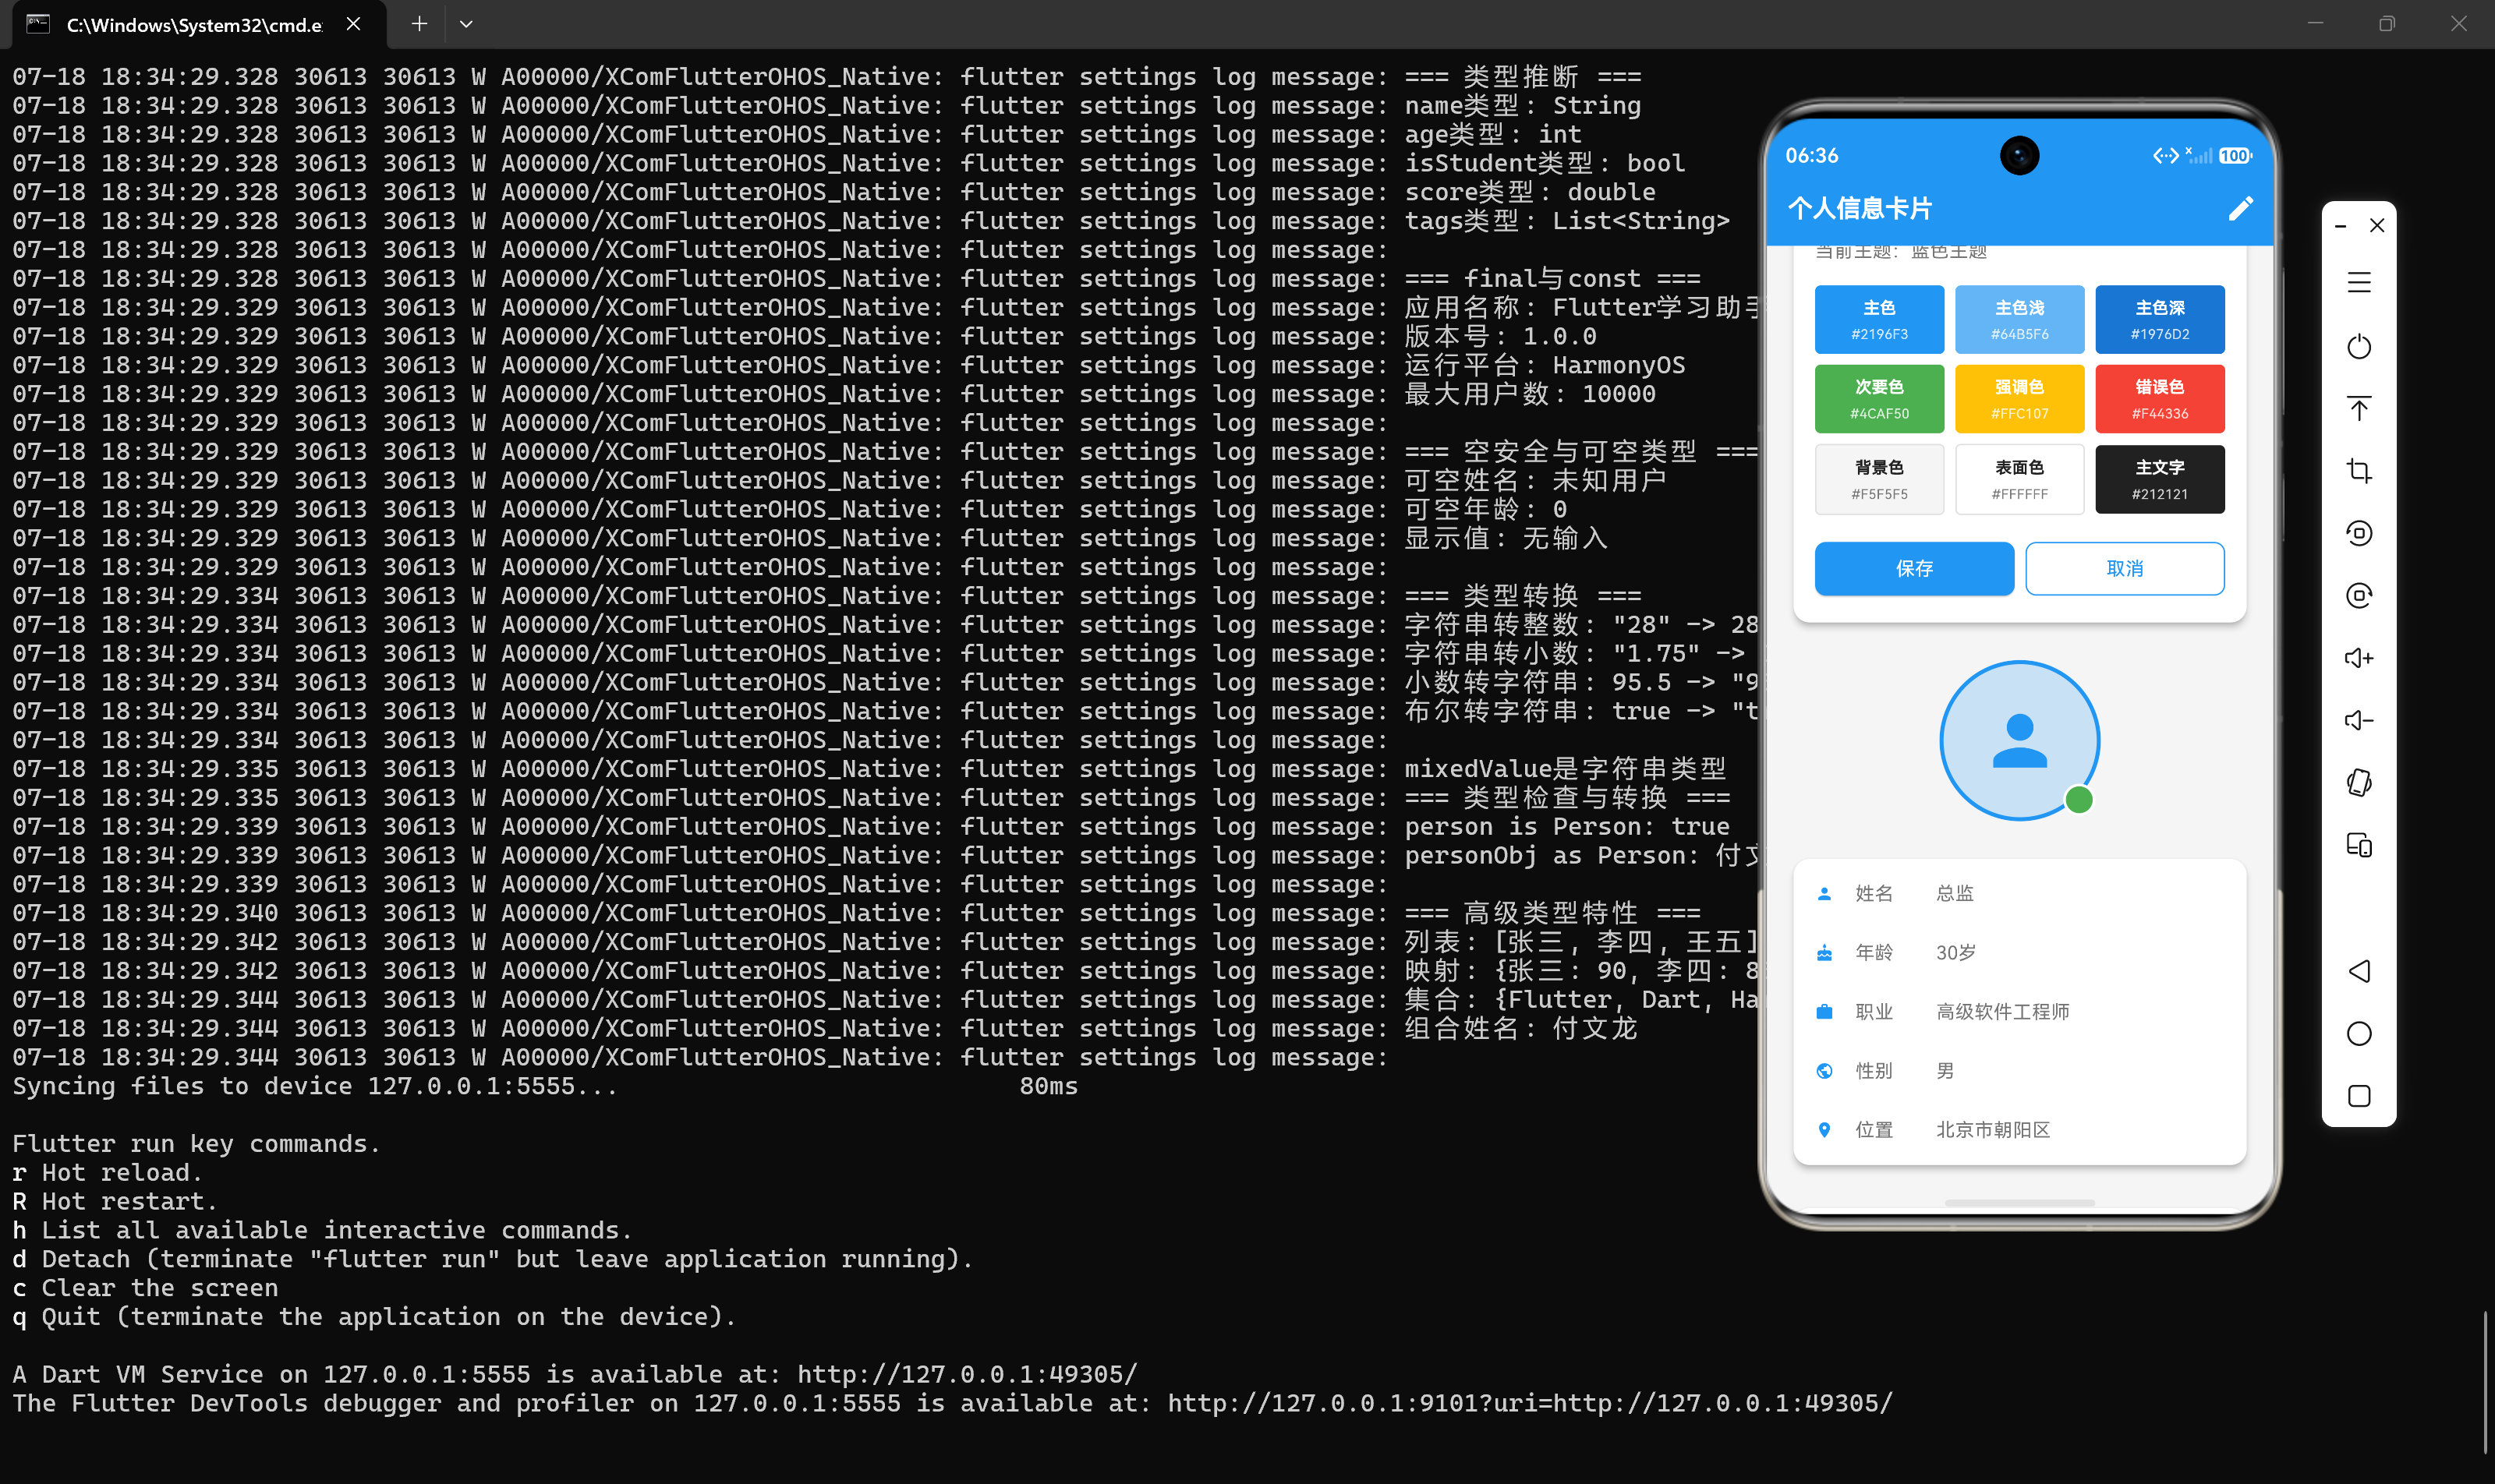Screen dimensions: 2495x1484
Task: Click the phone status bar time 06:36
Action: click(x=1812, y=156)
